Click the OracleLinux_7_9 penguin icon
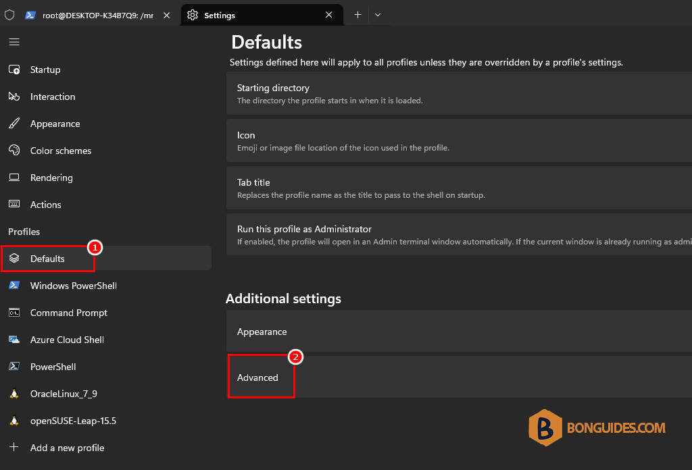The width and height of the screenshot is (692, 470). tap(14, 393)
